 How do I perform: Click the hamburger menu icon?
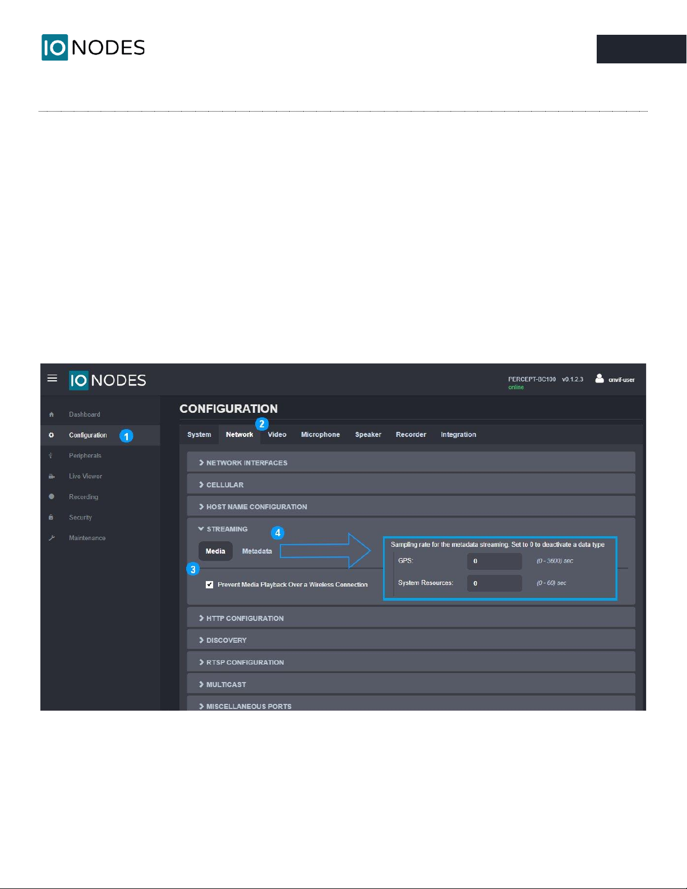coord(52,379)
